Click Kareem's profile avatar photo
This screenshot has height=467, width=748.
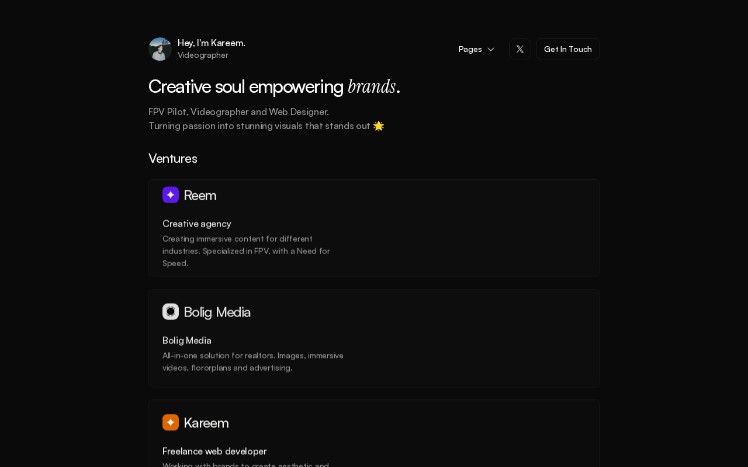coord(160,49)
